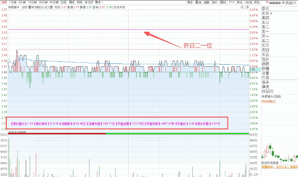This screenshot has width=298, height=177.
Task: Click the circled plus icon above chart
Action: click(x=242, y=7)
